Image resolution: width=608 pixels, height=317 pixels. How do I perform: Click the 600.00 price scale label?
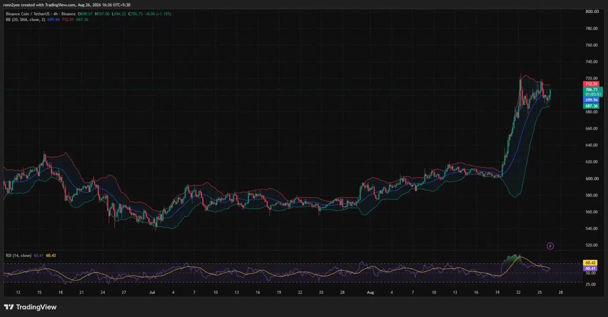(x=591, y=179)
